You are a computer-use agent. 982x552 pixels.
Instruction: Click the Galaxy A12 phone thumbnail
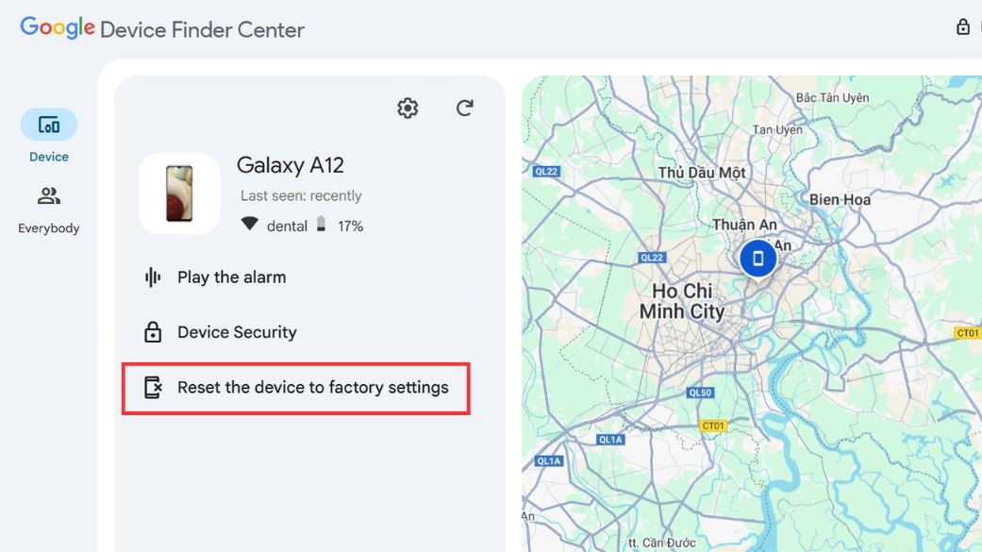tap(179, 193)
